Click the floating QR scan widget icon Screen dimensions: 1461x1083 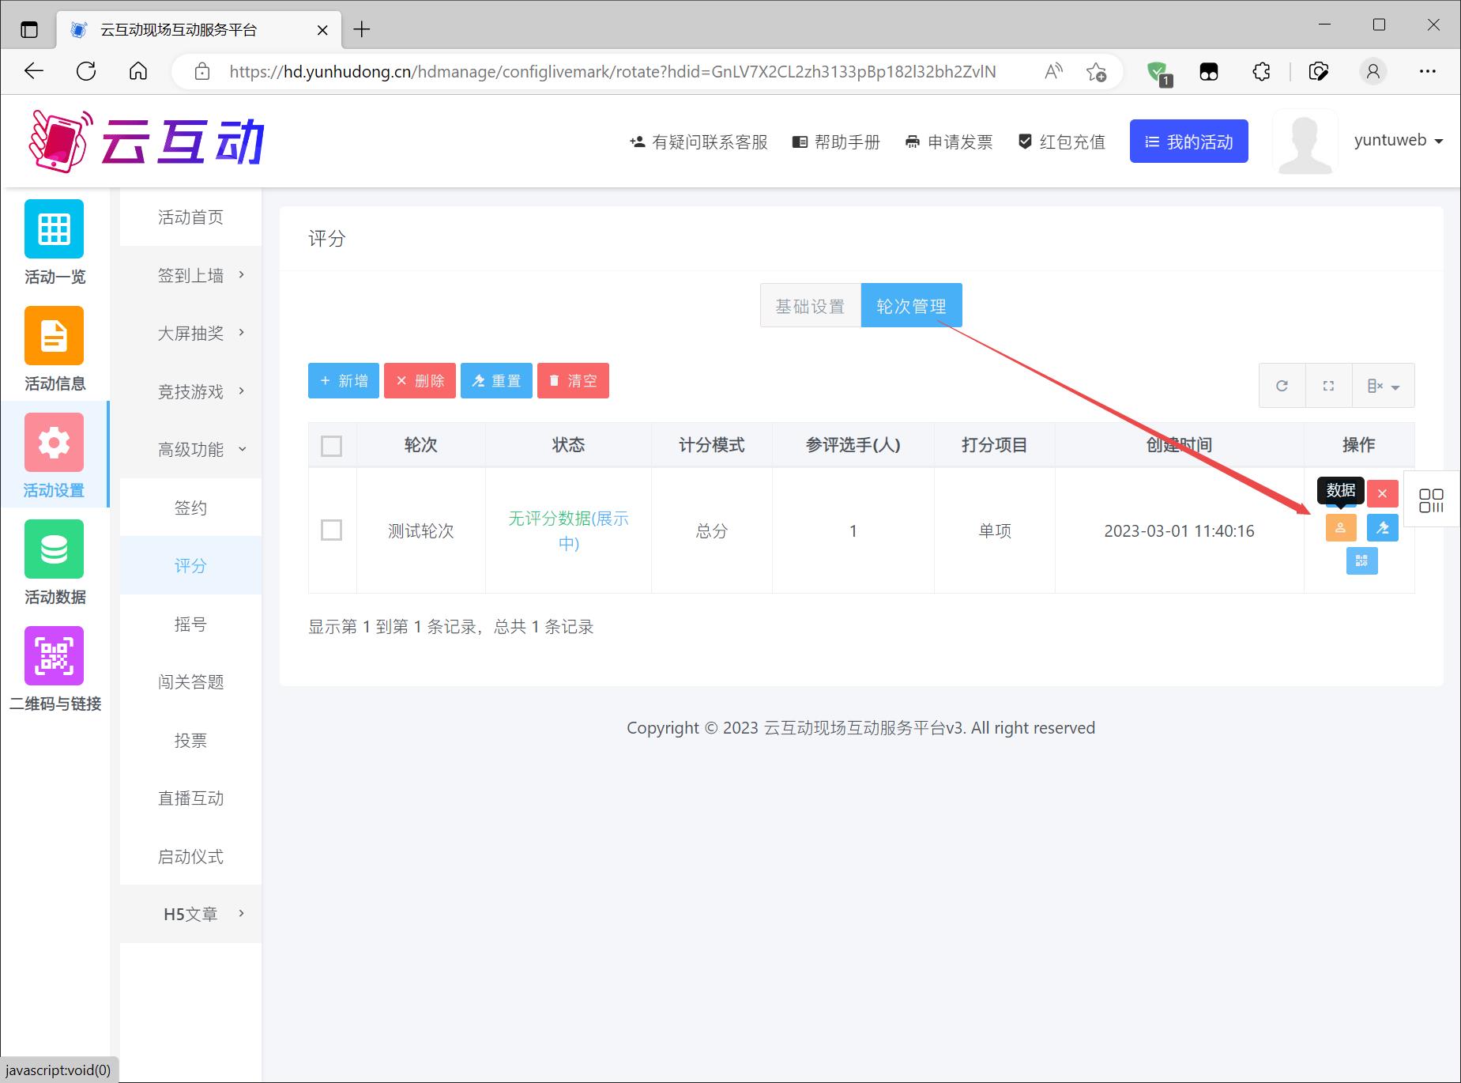tap(1431, 500)
